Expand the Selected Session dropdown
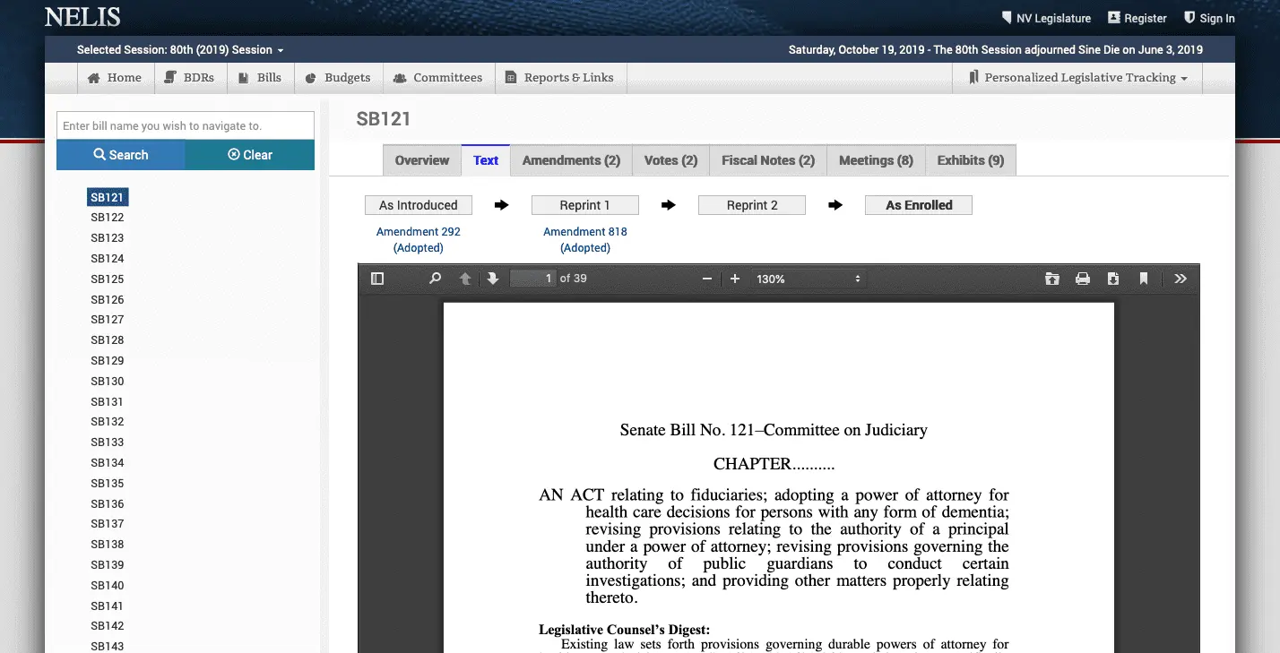 (x=180, y=50)
